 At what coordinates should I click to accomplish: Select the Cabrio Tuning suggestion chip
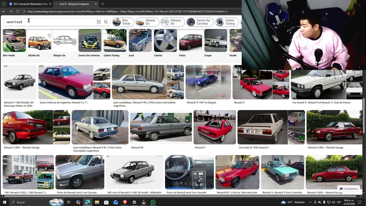(x=227, y=22)
